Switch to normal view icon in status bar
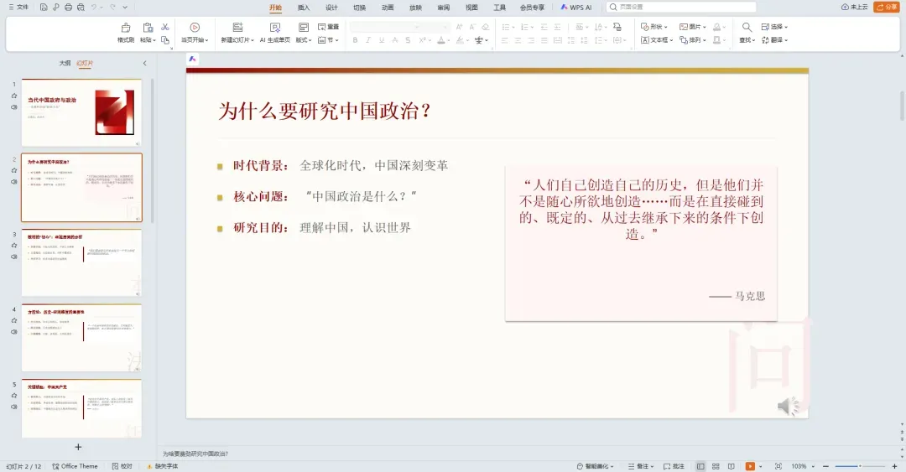Image resolution: width=906 pixels, height=472 pixels. pos(700,466)
